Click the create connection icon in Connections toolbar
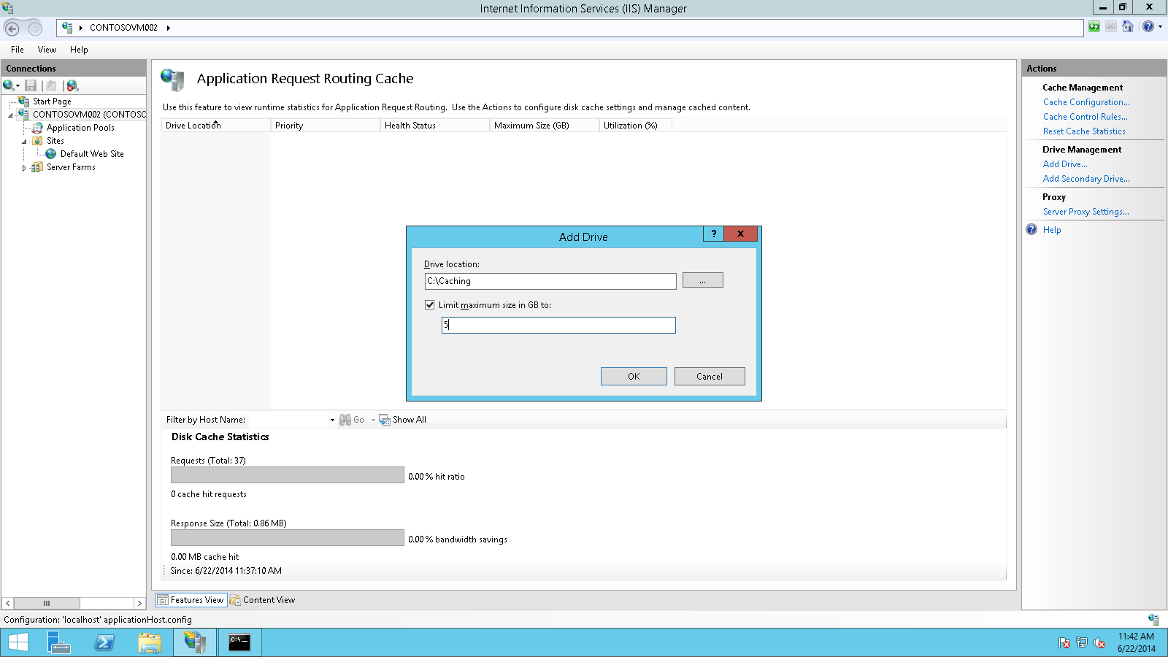 coord(9,85)
